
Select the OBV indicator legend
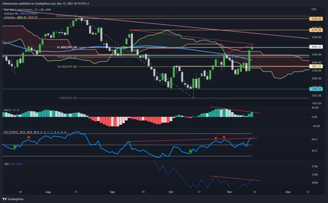pyautogui.click(x=13, y=164)
